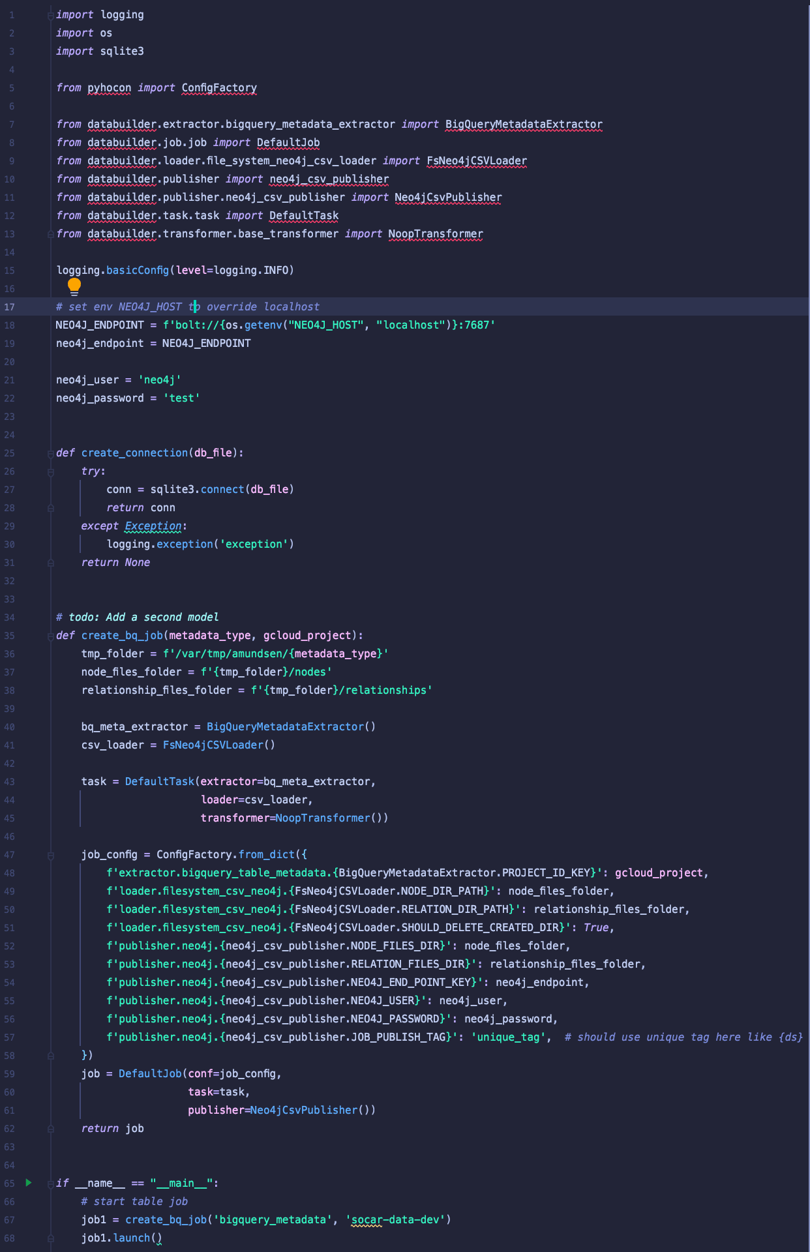This screenshot has height=1252, width=810.
Task: Click the fold end marker beside return job
Action: point(51,1128)
